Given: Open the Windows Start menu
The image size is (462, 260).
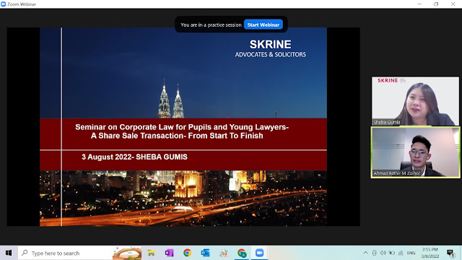Looking at the screenshot, I should pos(9,253).
